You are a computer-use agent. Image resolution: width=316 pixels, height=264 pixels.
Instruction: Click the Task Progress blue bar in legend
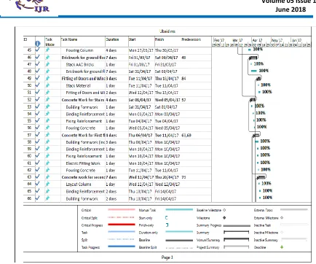122,246
